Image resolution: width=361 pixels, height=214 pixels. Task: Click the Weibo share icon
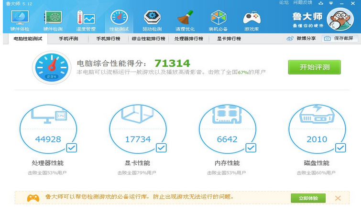(x=290, y=38)
